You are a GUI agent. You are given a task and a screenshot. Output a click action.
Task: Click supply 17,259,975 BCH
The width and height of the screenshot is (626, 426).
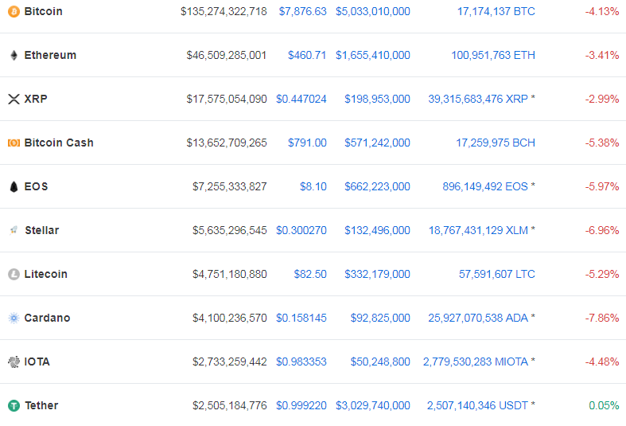point(496,143)
